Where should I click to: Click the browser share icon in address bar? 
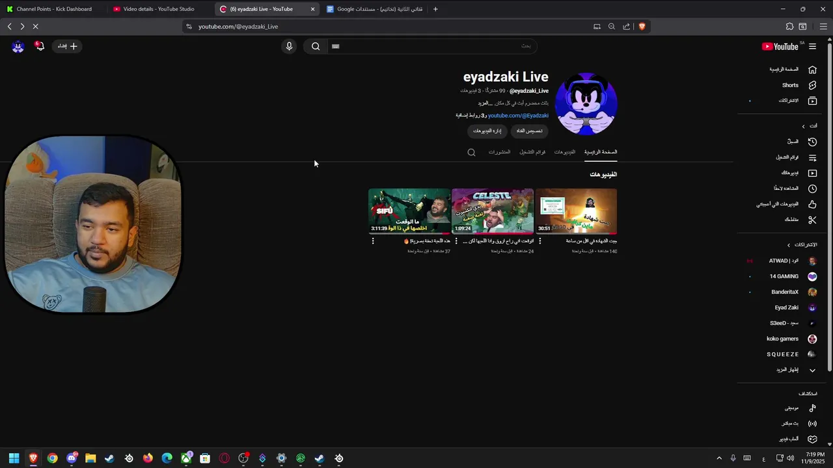tap(627, 27)
